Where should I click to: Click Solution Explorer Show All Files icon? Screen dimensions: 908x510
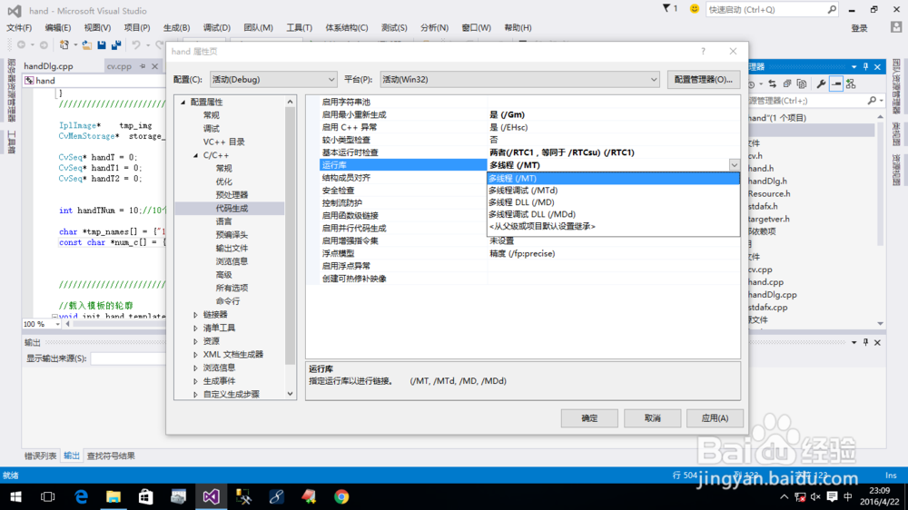click(x=802, y=83)
